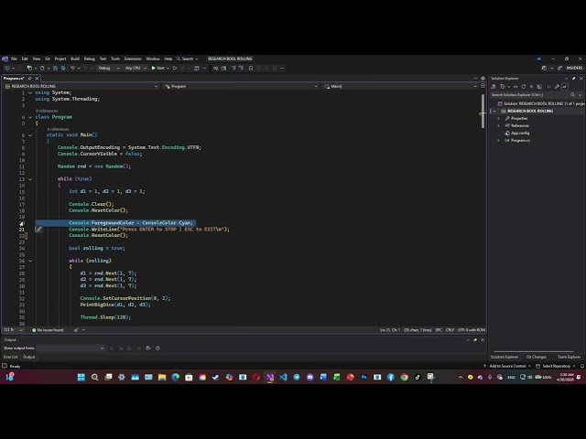Click the CRLF line ending indicator
The height and width of the screenshot is (439, 586).
[x=450, y=330]
